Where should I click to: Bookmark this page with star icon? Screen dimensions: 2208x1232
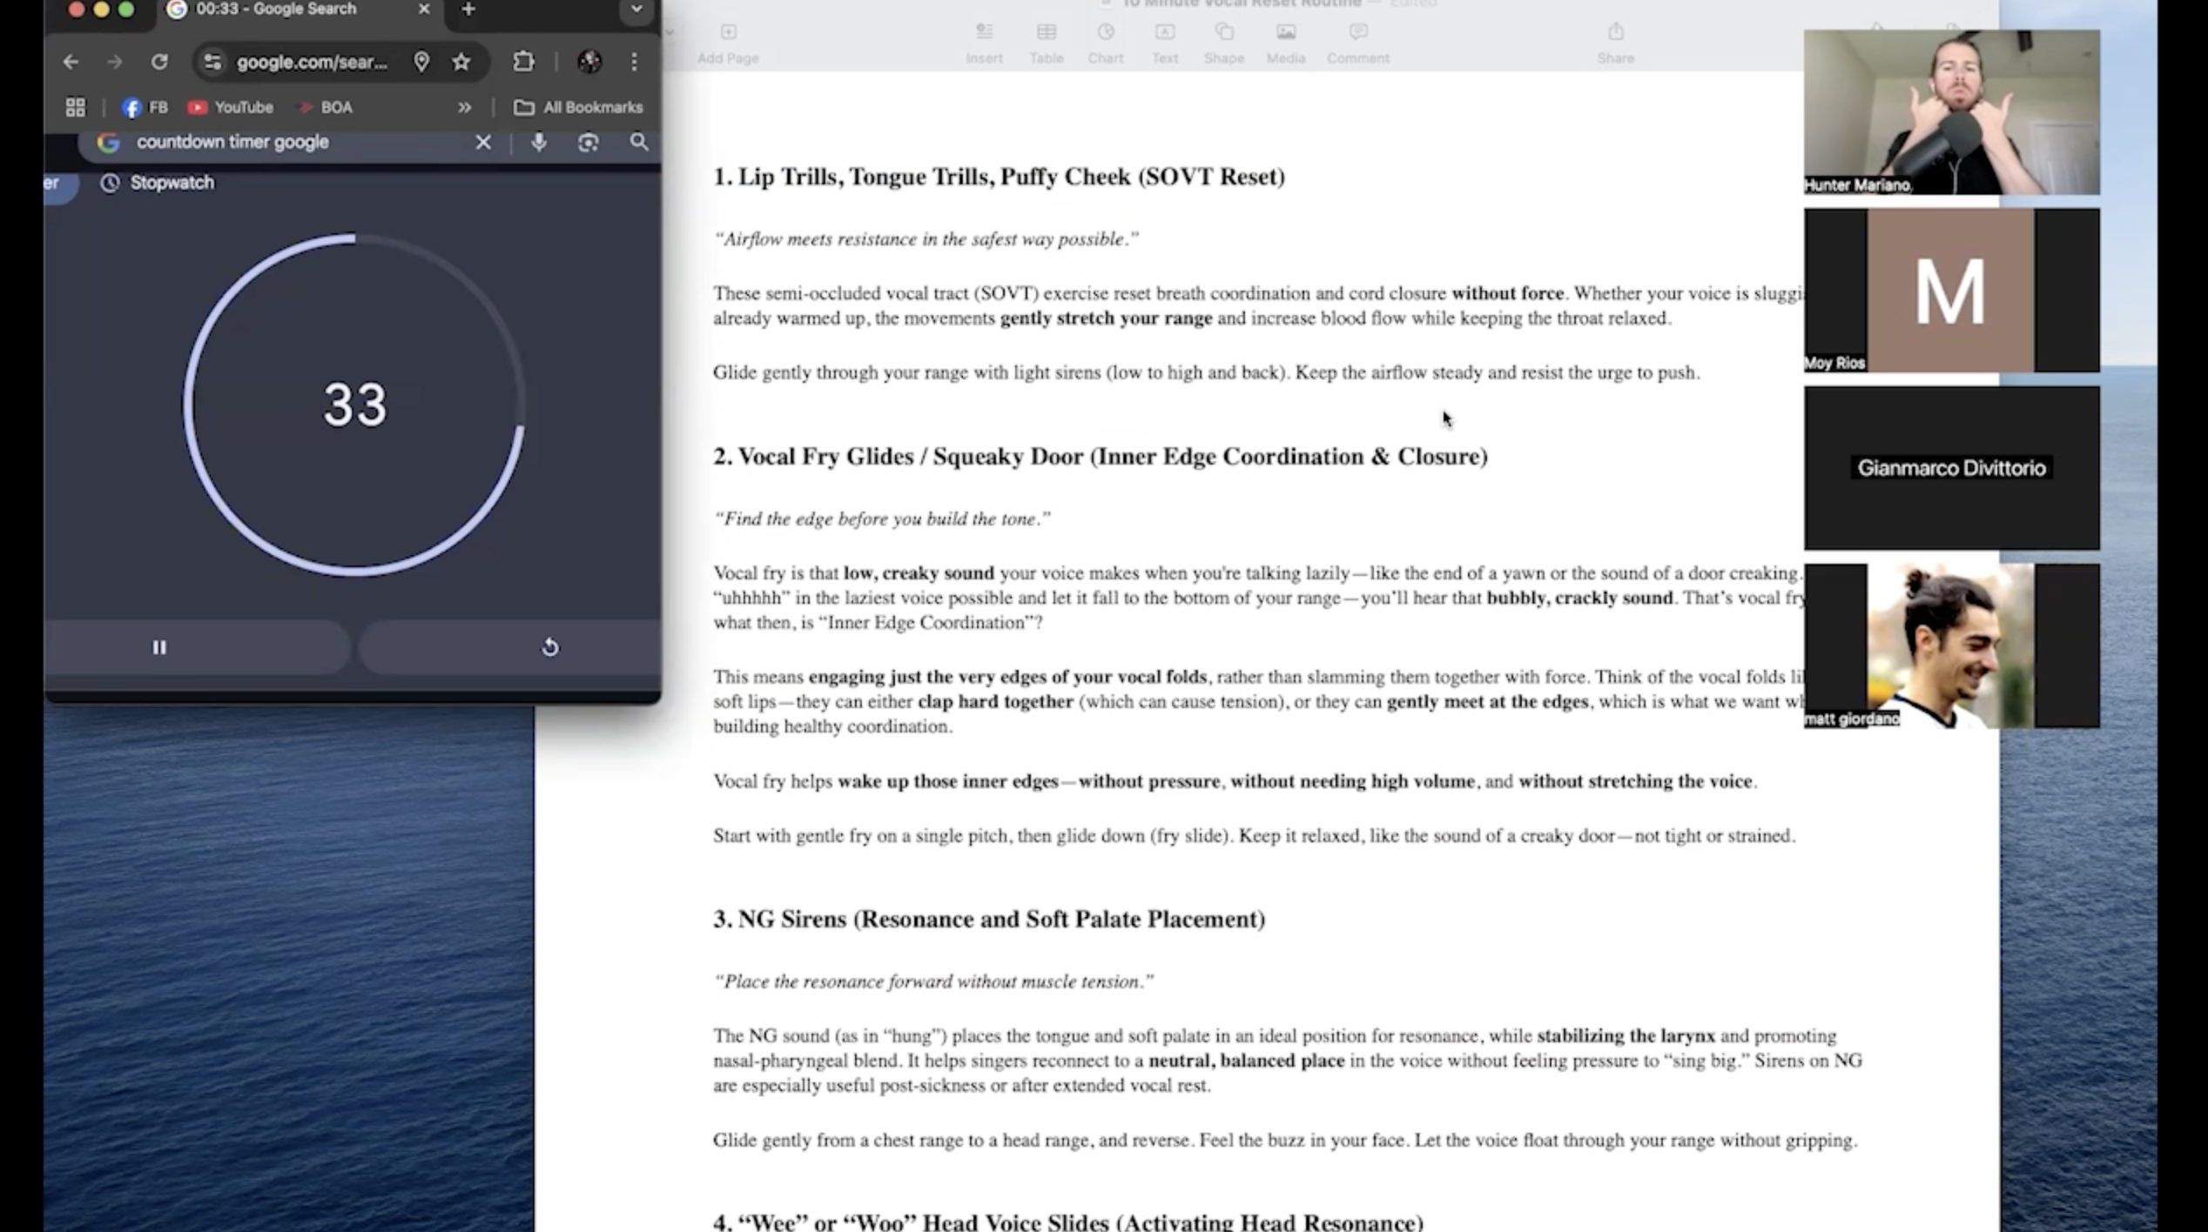pos(461,62)
